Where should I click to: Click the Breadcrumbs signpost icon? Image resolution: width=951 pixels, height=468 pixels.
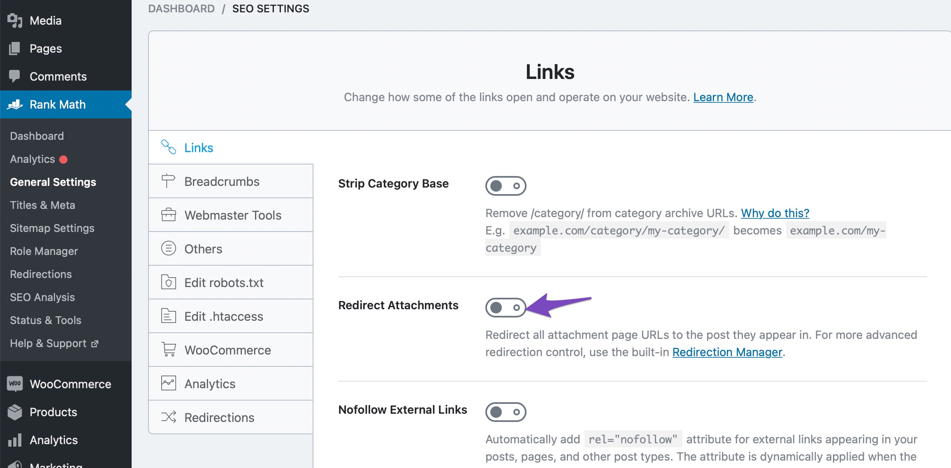pyautogui.click(x=168, y=181)
